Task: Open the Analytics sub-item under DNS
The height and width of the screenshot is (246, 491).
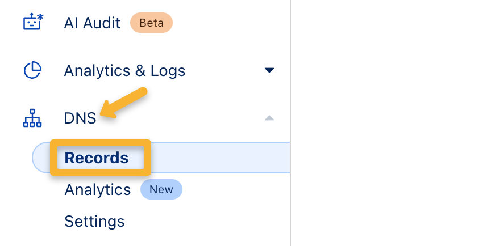Action: tap(98, 189)
